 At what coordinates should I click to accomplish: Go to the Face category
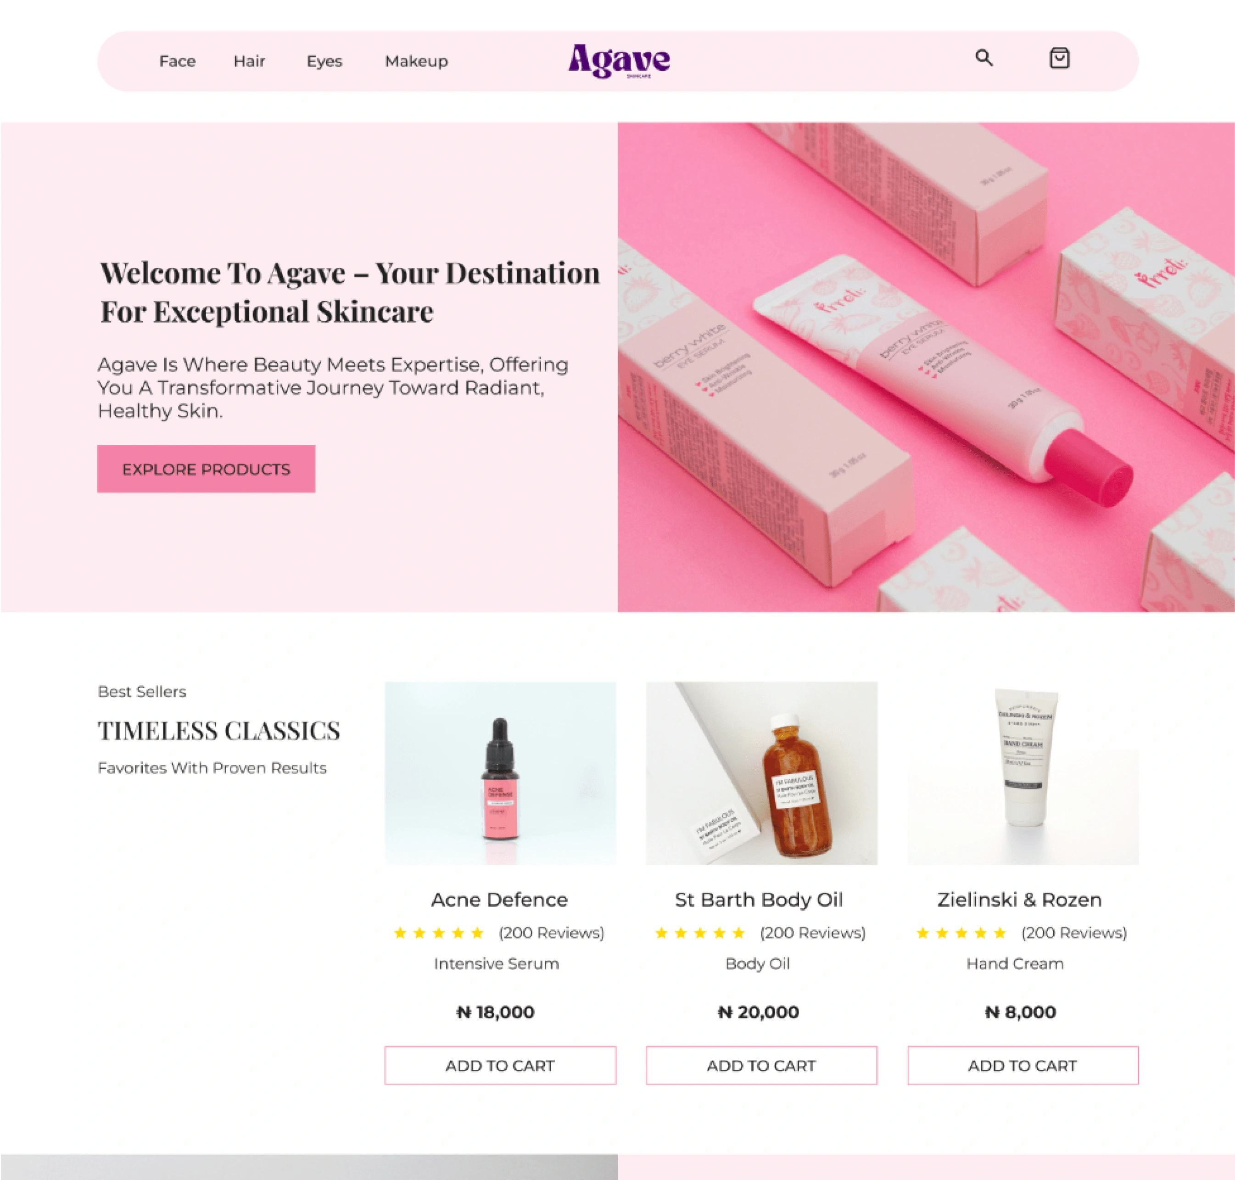point(177,61)
